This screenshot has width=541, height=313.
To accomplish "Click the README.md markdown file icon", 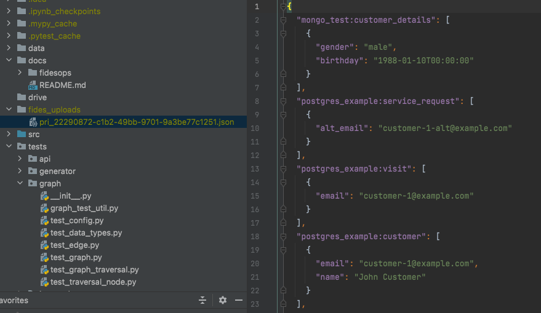I will pos(33,85).
